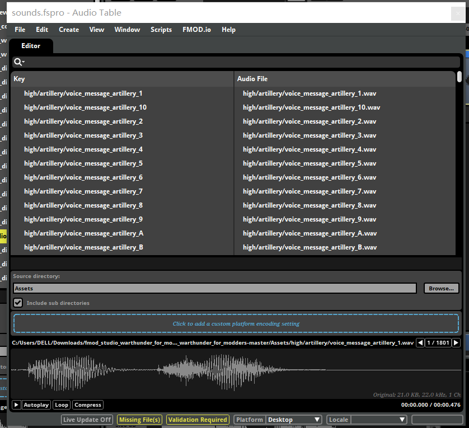Edit the Assets source directory field
This screenshot has width=469, height=428.
point(214,288)
